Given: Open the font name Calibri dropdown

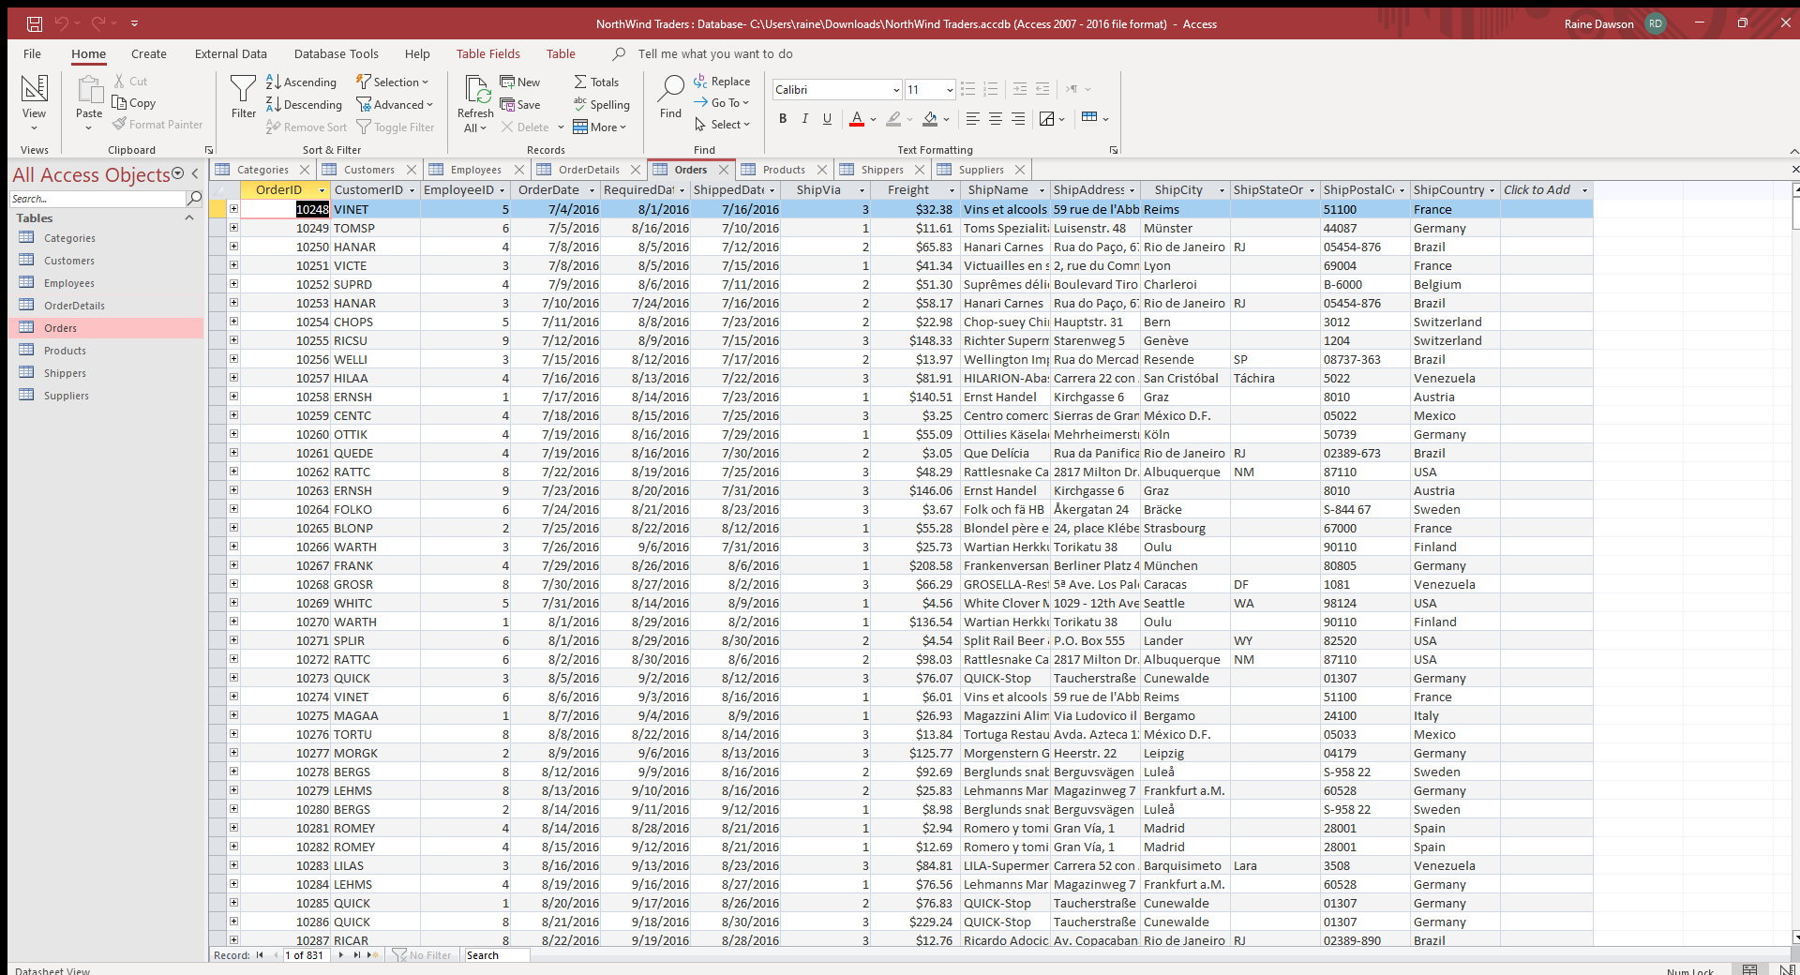Looking at the screenshot, I should [x=896, y=90].
